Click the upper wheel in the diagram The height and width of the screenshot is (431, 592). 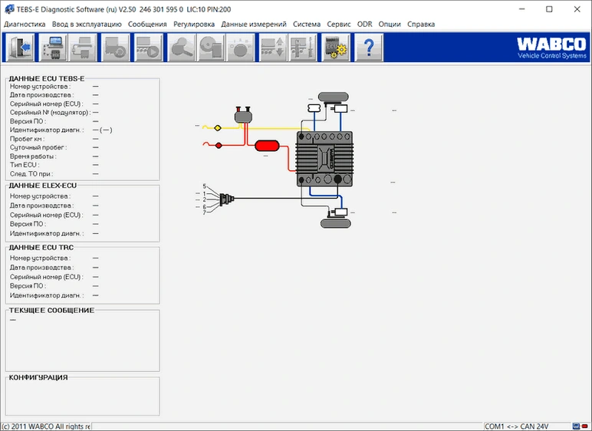(x=334, y=97)
